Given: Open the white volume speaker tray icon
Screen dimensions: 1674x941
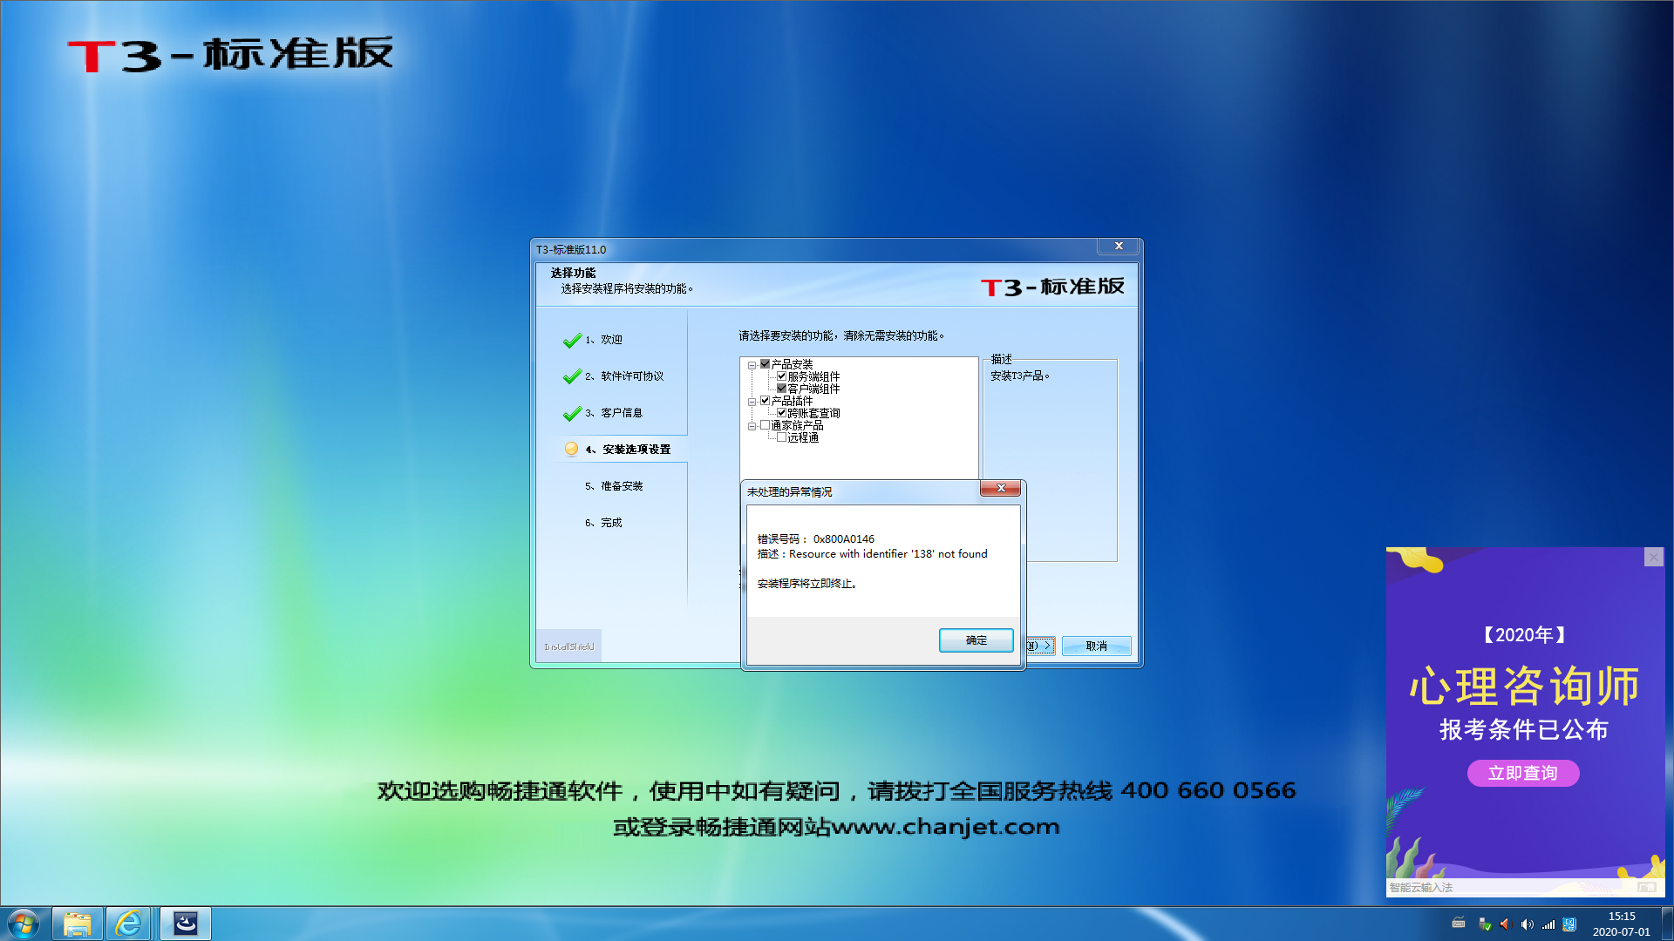Looking at the screenshot, I should (1527, 924).
